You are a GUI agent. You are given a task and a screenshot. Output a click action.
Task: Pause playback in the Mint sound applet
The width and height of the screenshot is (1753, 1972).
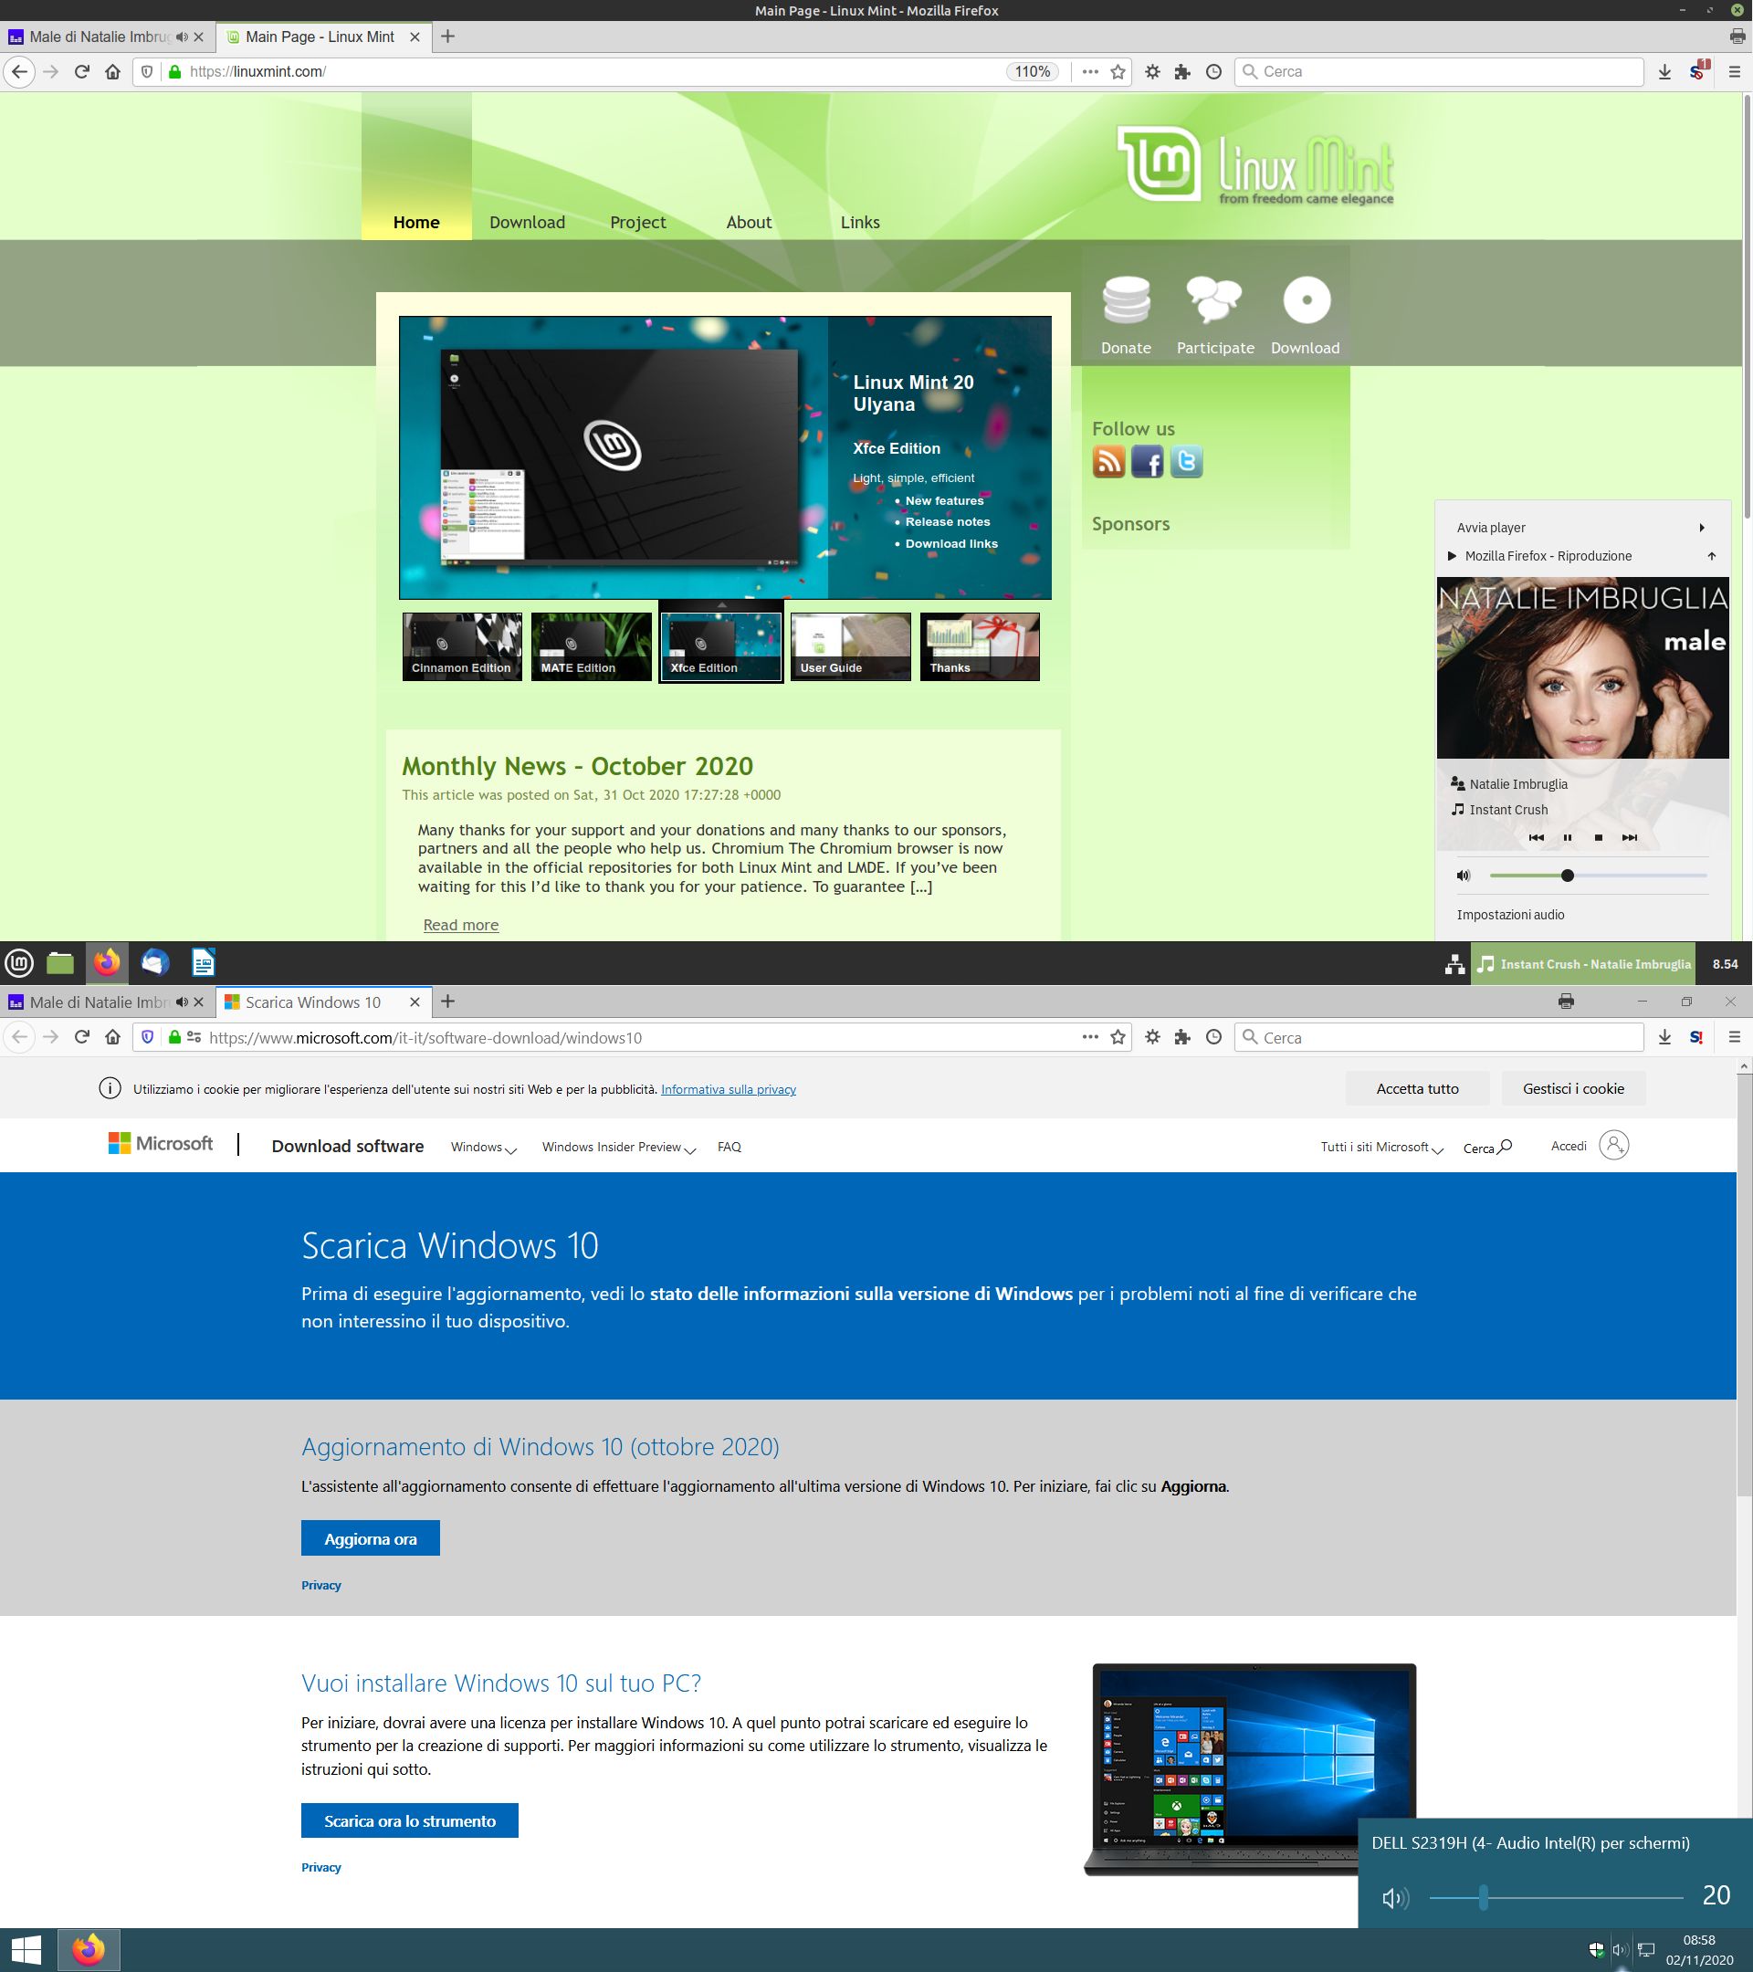pyautogui.click(x=1567, y=837)
